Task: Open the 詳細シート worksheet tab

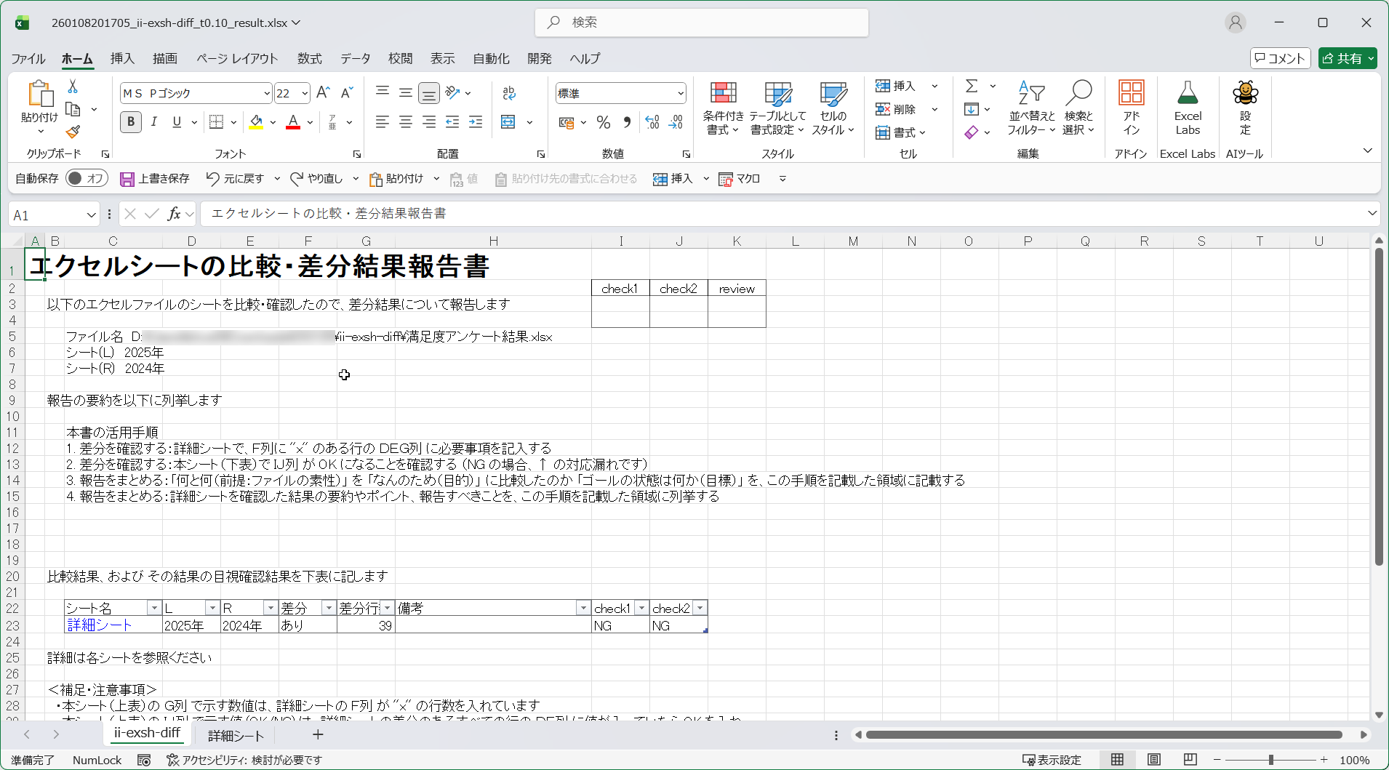Action: [x=235, y=735]
